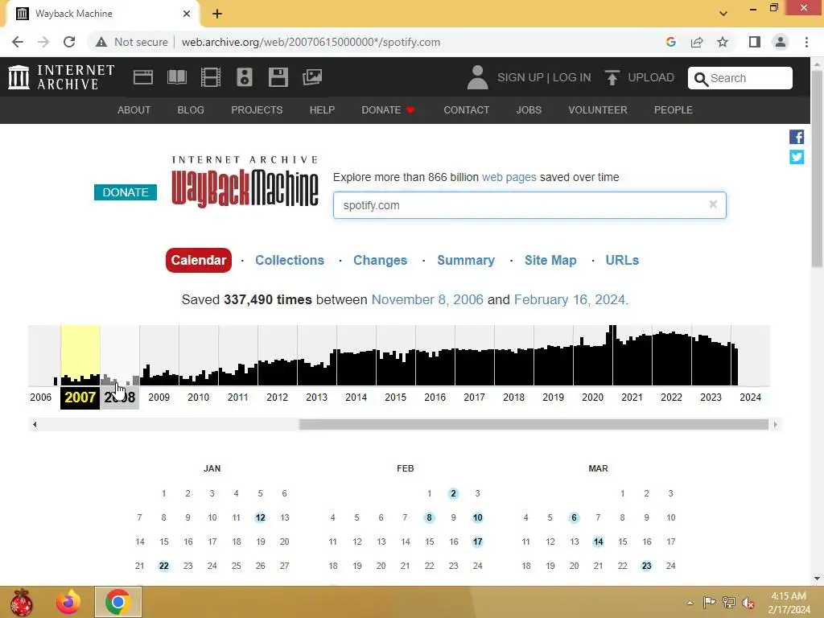Image resolution: width=824 pixels, height=618 pixels.
Task: Close the Wayback Machine tab
Action: tap(187, 14)
